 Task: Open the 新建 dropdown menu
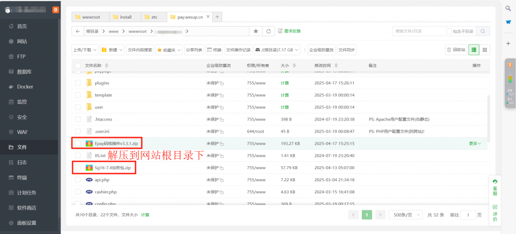click(x=112, y=50)
